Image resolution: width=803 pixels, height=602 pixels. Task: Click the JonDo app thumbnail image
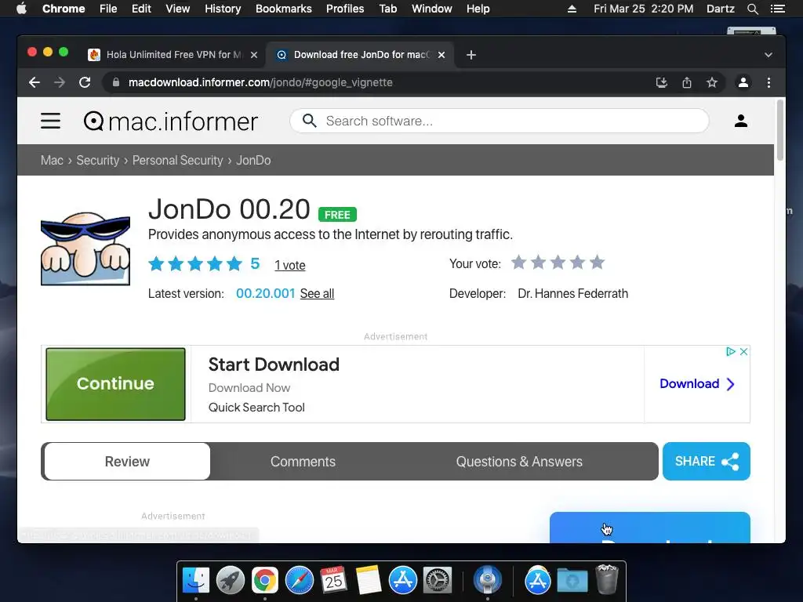tap(85, 248)
